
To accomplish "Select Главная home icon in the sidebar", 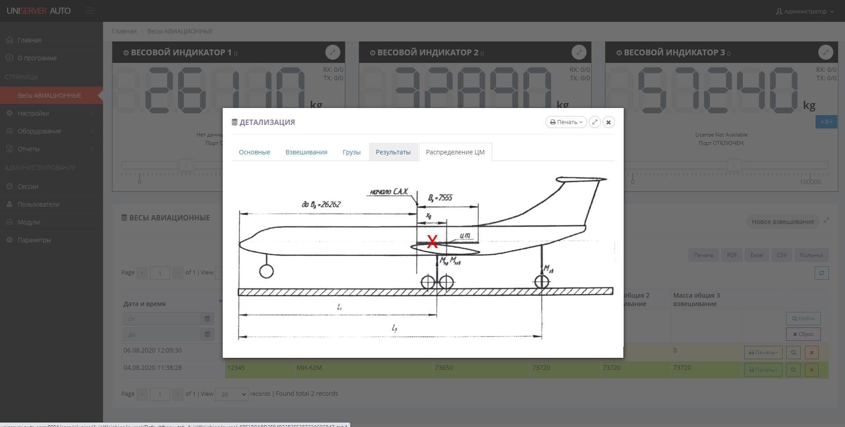I will tap(9, 40).
